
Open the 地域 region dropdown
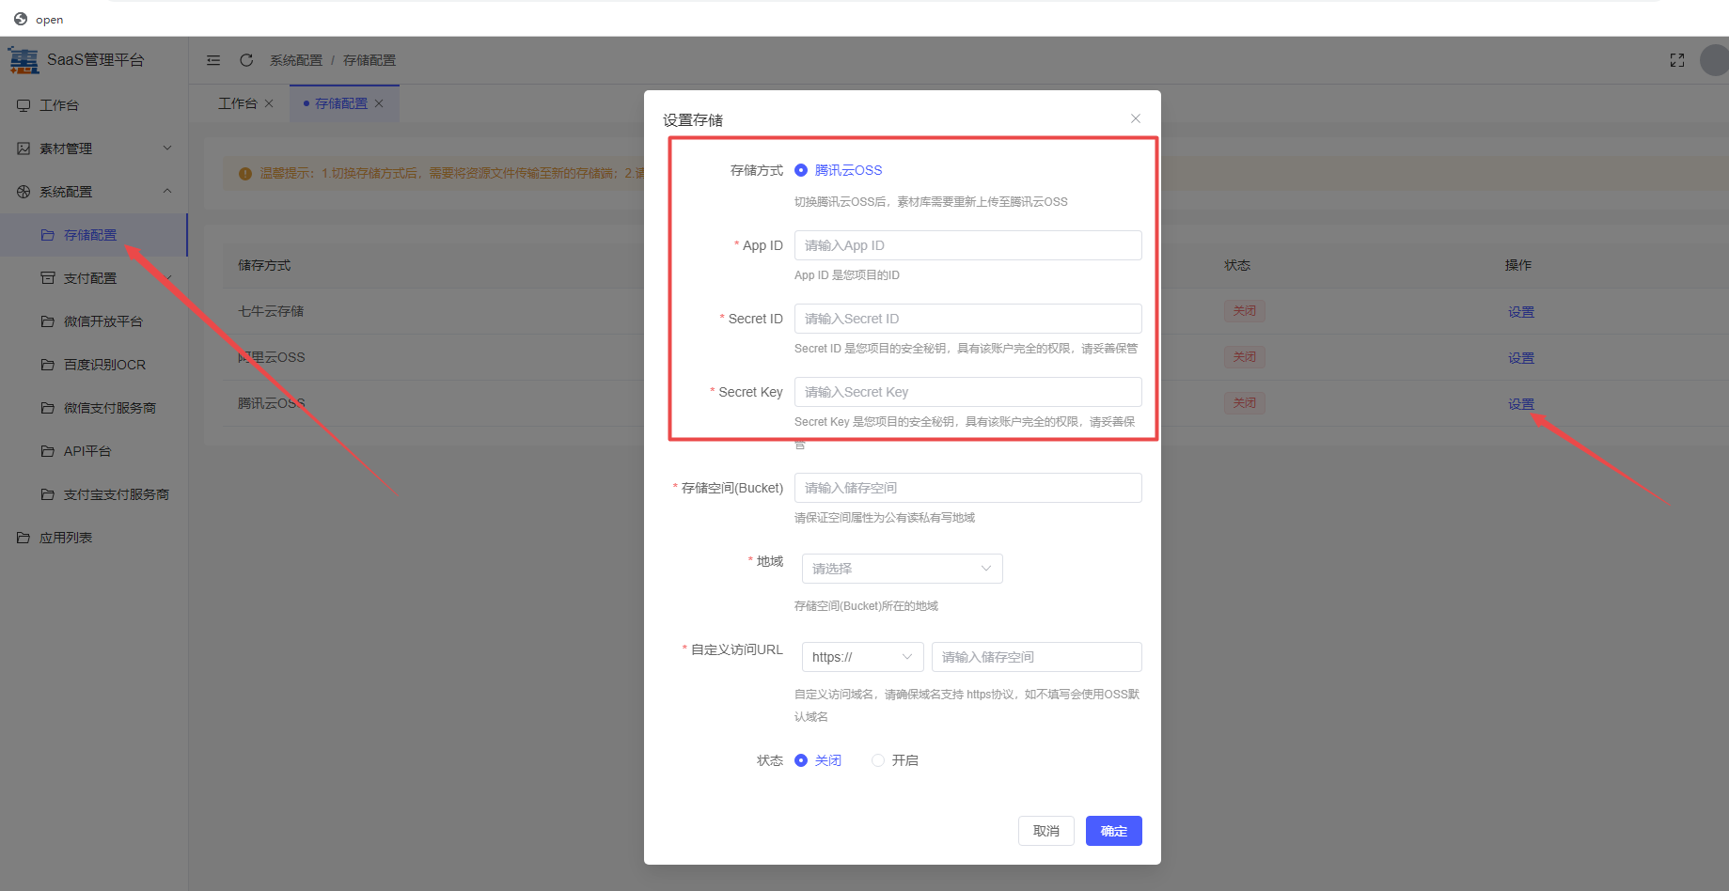click(x=903, y=569)
